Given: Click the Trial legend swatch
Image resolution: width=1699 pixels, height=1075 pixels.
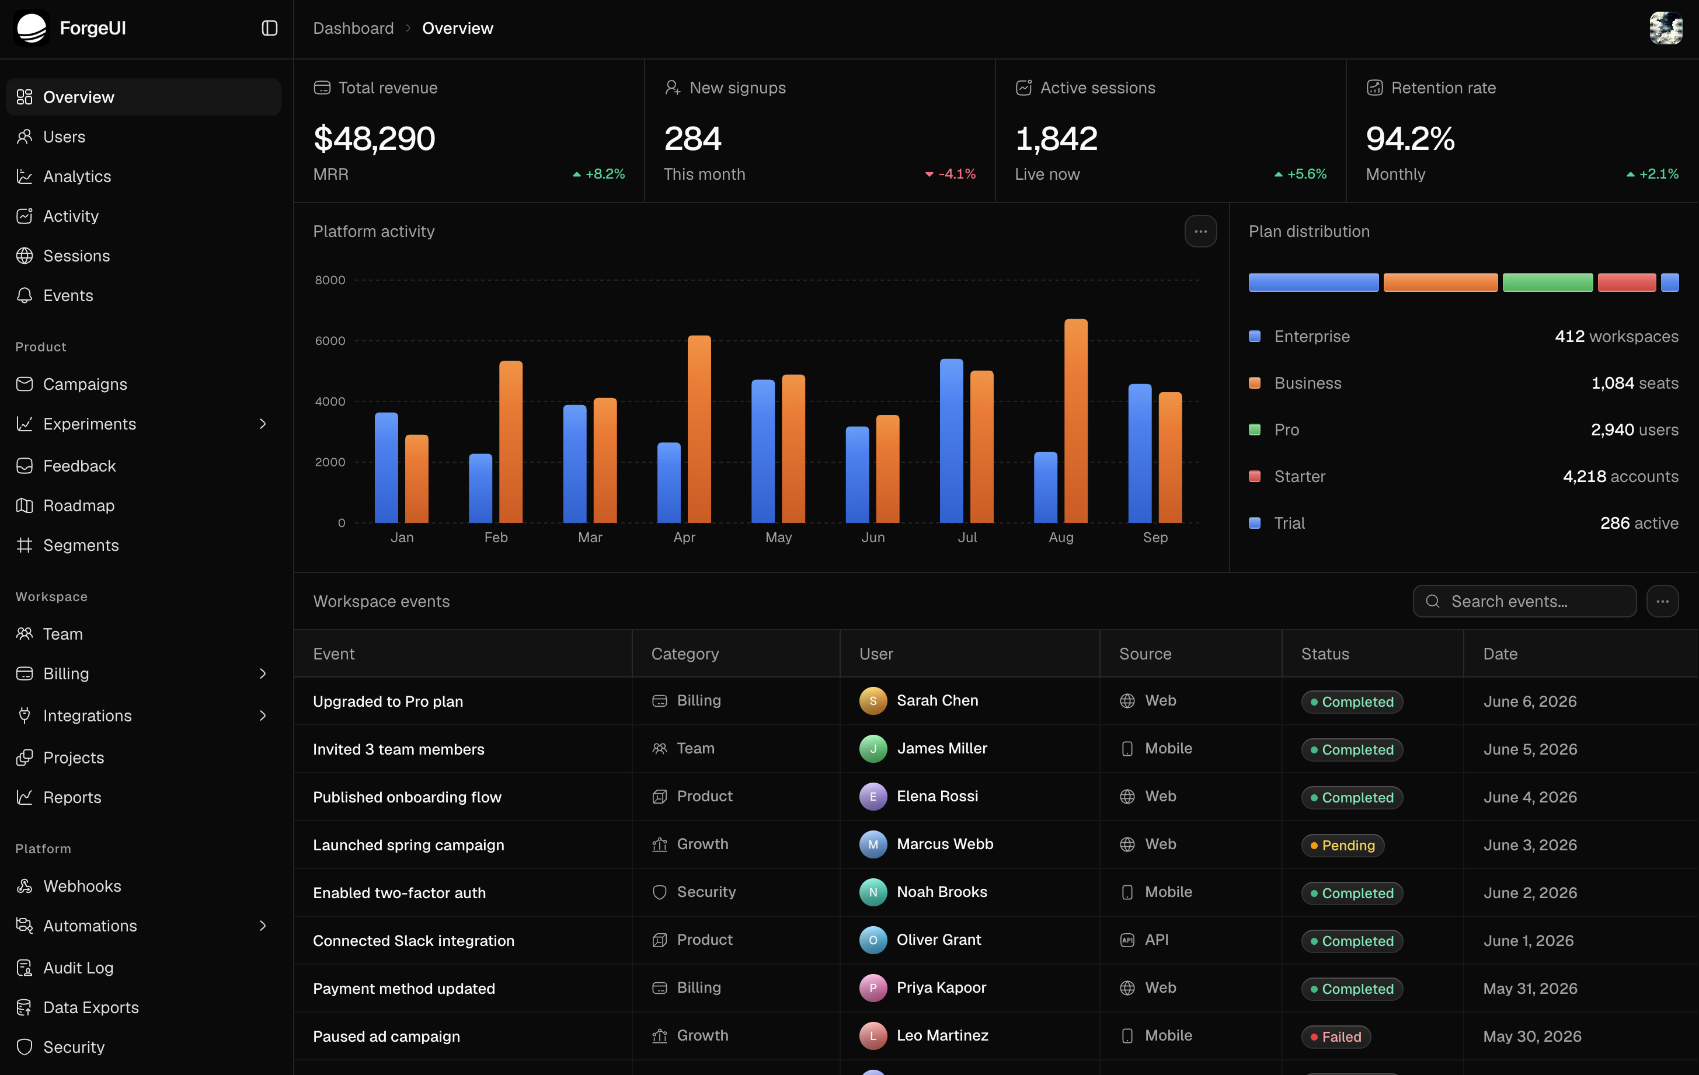Looking at the screenshot, I should [x=1255, y=523].
